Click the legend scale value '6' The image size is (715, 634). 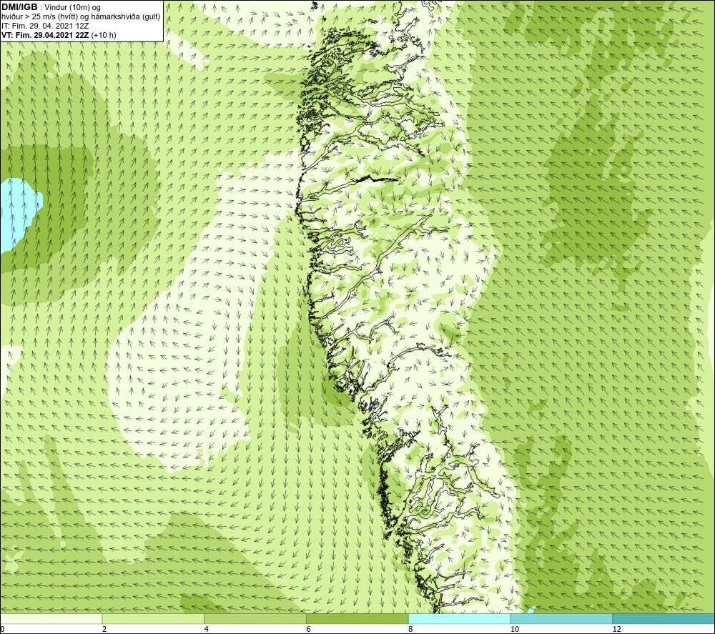(309, 630)
